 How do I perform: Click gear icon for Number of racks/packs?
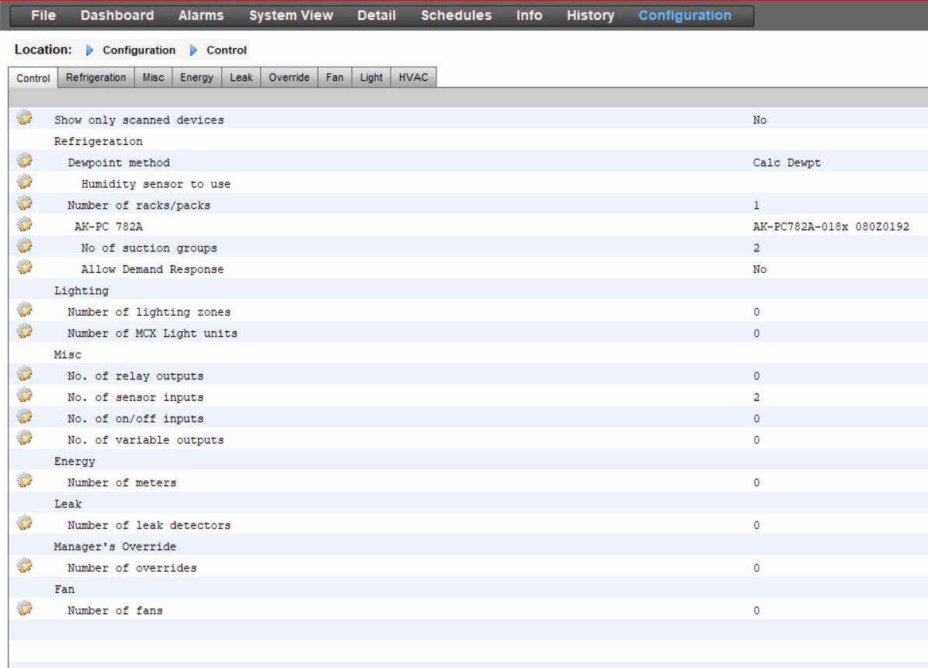(x=25, y=203)
